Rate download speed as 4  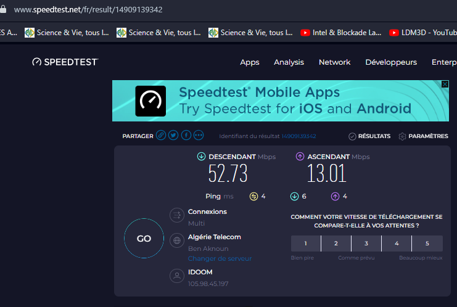397,244
